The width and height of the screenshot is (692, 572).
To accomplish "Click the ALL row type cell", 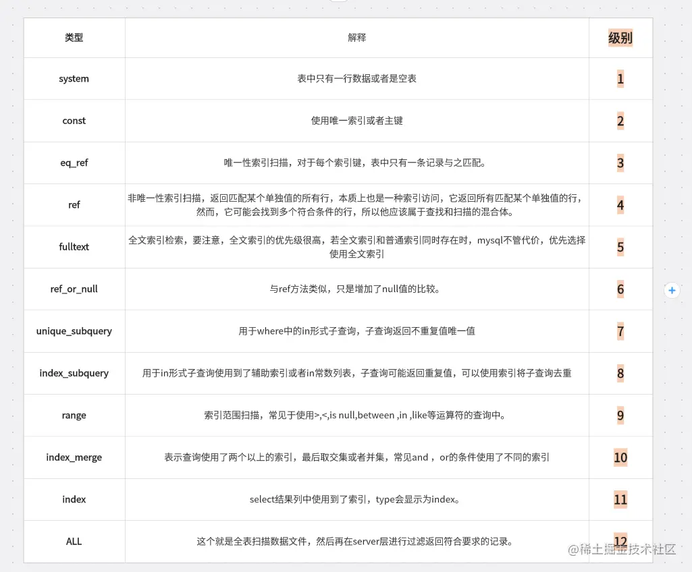I will coord(74,541).
